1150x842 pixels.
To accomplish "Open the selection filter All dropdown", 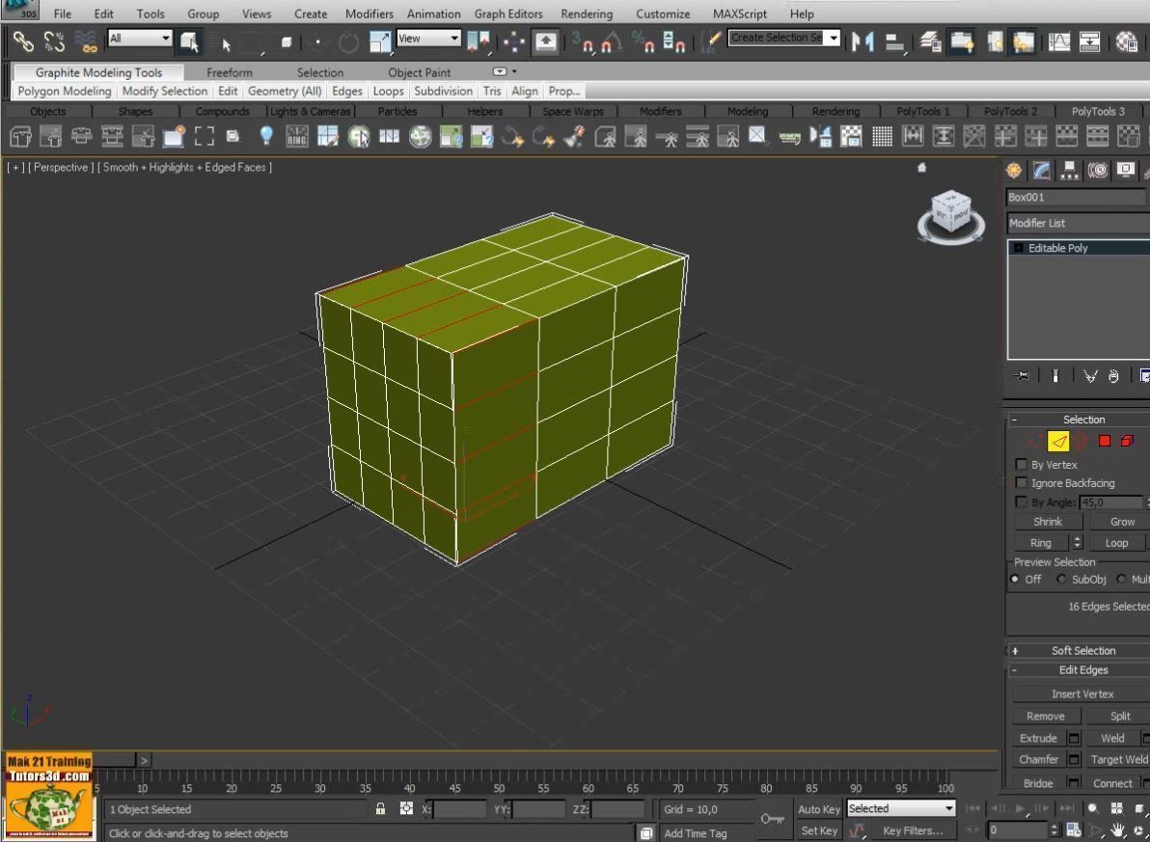I will pos(139,37).
